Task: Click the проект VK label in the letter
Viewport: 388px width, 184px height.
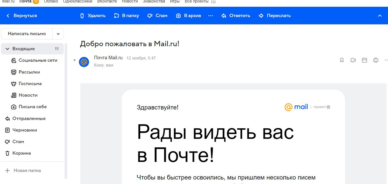Action: click(x=322, y=107)
